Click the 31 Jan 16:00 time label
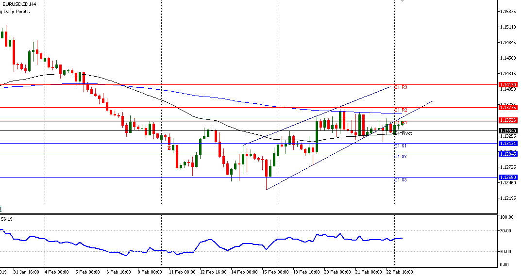 tap(26, 272)
